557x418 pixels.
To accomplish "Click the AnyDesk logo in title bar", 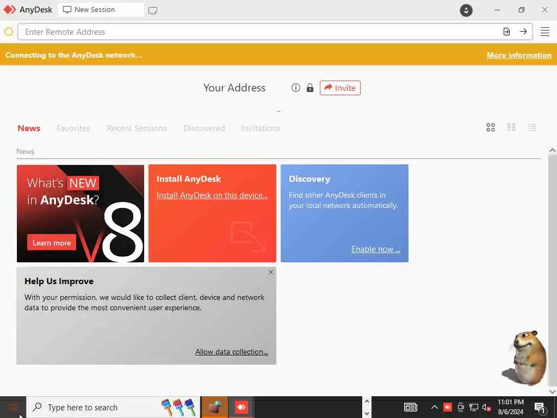I will click(10, 10).
